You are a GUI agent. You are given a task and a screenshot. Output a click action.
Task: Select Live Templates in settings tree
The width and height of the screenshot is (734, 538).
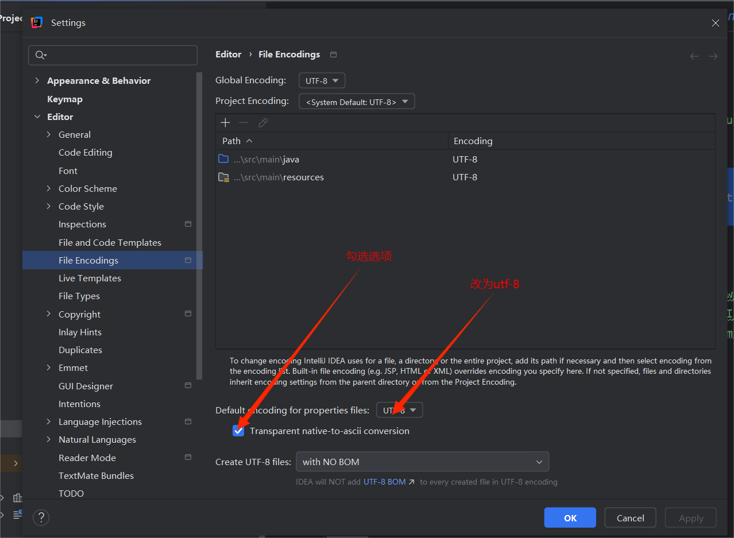(x=90, y=278)
